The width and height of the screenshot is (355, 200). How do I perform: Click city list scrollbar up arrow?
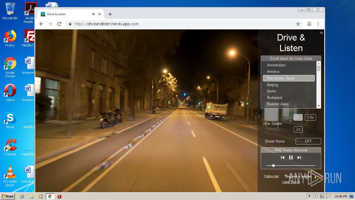click(x=319, y=64)
